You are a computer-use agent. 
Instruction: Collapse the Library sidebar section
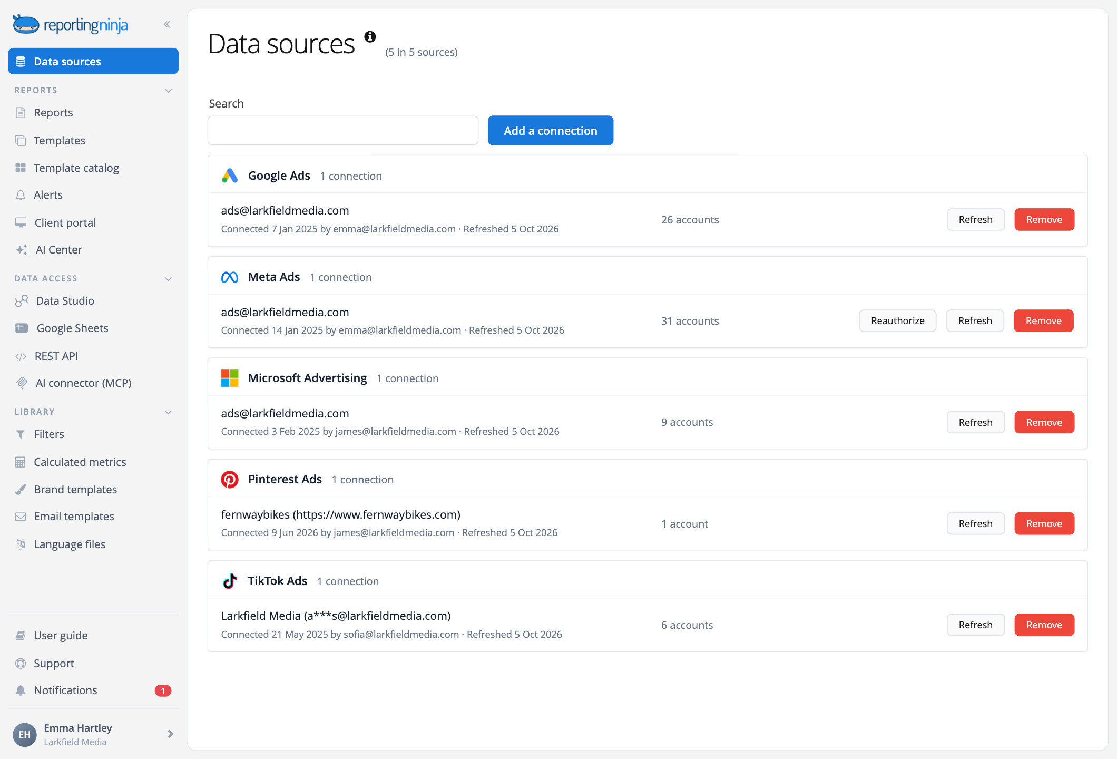(x=169, y=412)
